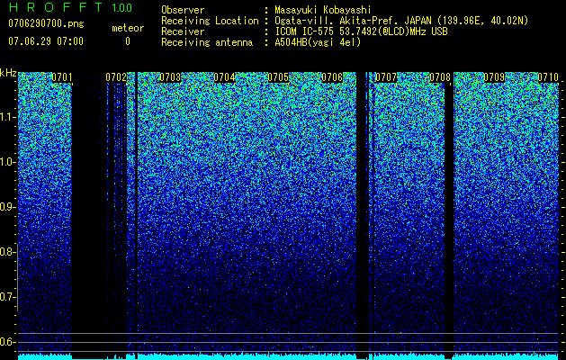Click the 0701 time marker
The height and width of the screenshot is (360, 566).
pos(62,77)
